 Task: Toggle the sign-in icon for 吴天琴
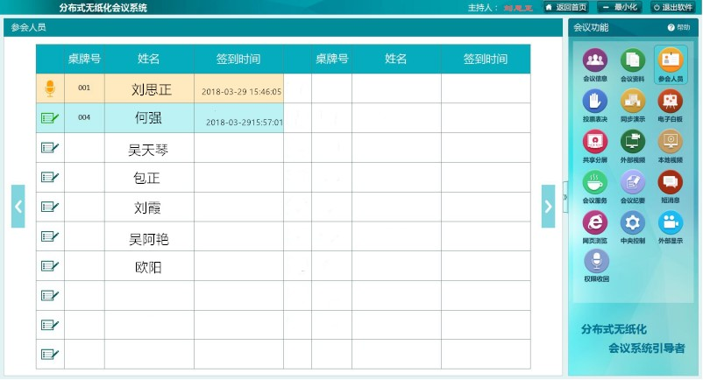(x=50, y=148)
